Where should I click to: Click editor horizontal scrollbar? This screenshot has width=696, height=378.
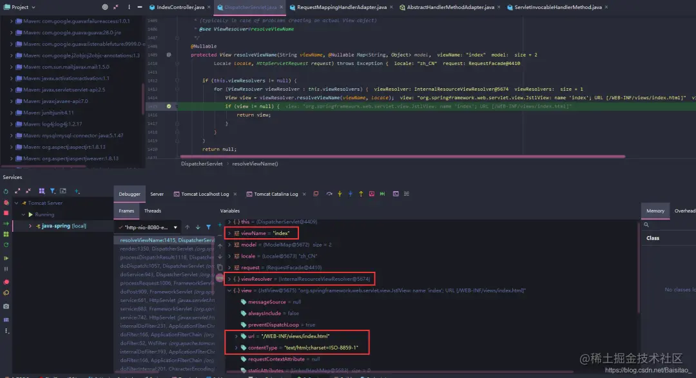[x=403, y=156]
